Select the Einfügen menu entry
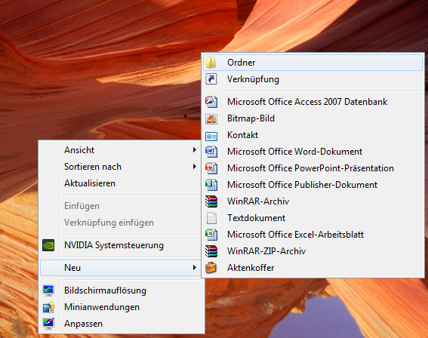This screenshot has width=428, height=338. pyautogui.click(x=120, y=206)
